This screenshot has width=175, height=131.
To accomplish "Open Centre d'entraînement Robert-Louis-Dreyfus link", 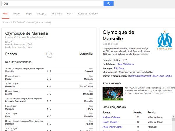I will pos(151,76).
